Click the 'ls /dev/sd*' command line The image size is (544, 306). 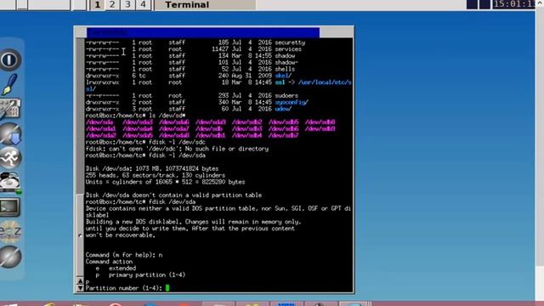click(135, 116)
